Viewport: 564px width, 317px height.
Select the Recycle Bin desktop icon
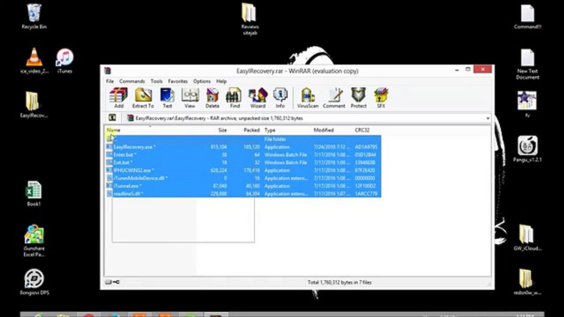(x=34, y=17)
